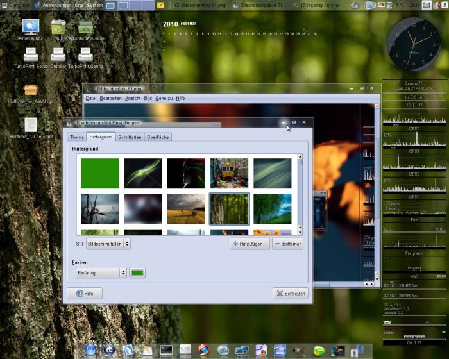Open the Drucker printer desktop icon
The width and height of the screenshot is (449, 359).
(58, 56)
